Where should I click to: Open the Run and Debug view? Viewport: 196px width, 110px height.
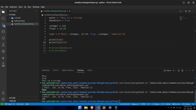point(3,31)
